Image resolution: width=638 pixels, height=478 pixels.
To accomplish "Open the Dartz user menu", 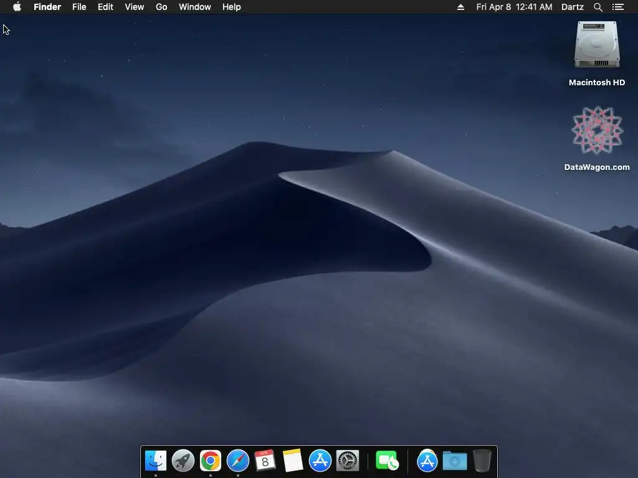I will [x=573, y=7].
